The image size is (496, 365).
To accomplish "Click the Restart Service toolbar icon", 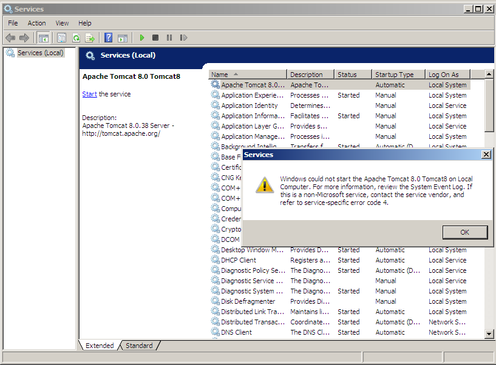I will pos(183,38).
